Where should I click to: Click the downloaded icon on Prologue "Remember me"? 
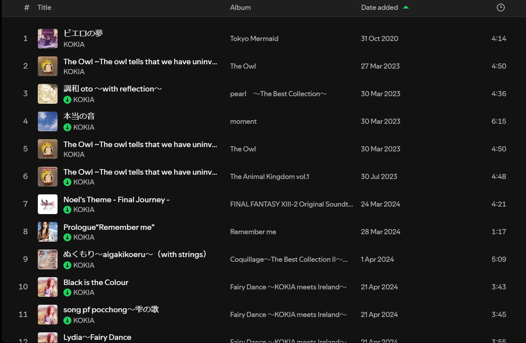[x=67, y=237]
